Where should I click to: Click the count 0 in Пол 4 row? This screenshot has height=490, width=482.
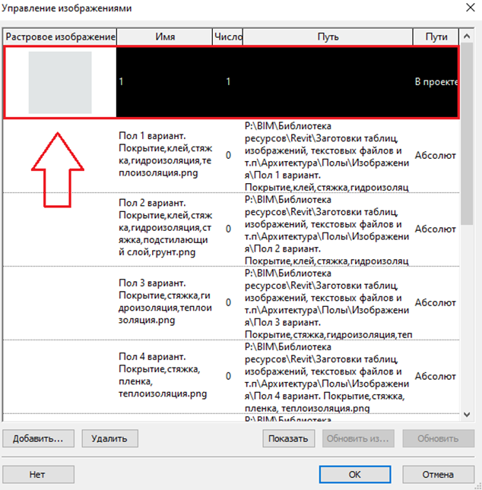coord(228,376)
